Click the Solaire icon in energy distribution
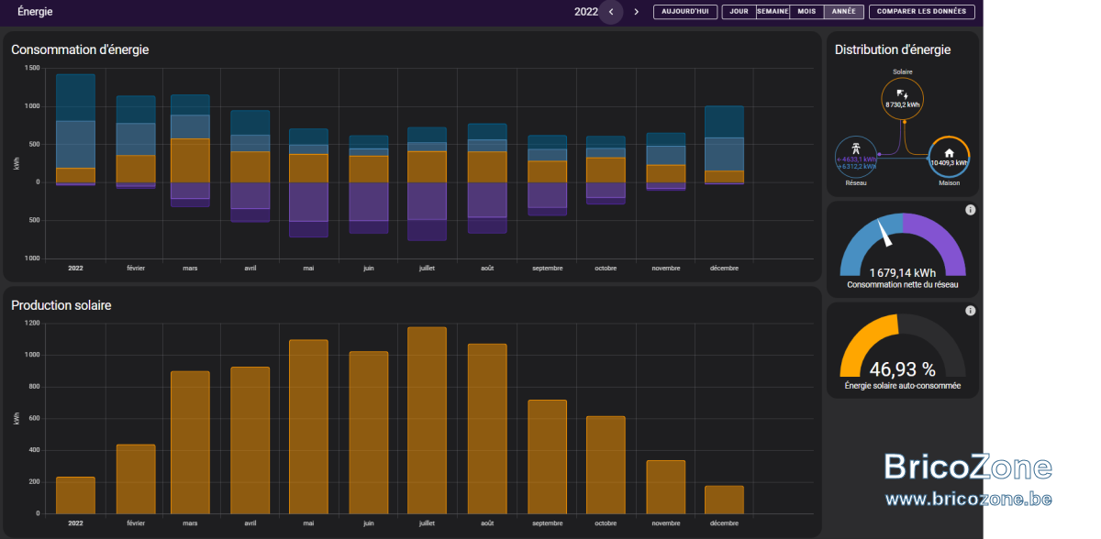 902,93
